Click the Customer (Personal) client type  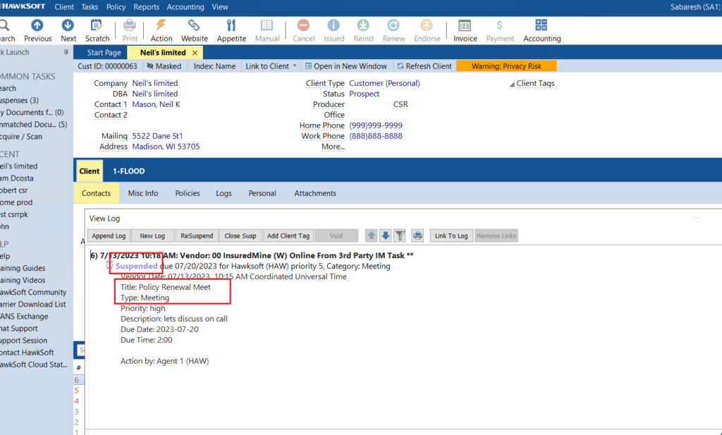click(x=384, y=83)
